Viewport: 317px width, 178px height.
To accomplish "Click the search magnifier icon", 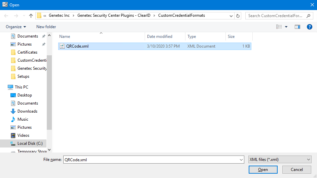I will [308, 16].
